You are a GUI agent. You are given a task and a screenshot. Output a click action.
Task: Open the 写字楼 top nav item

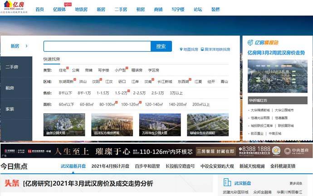pos(178,10)
